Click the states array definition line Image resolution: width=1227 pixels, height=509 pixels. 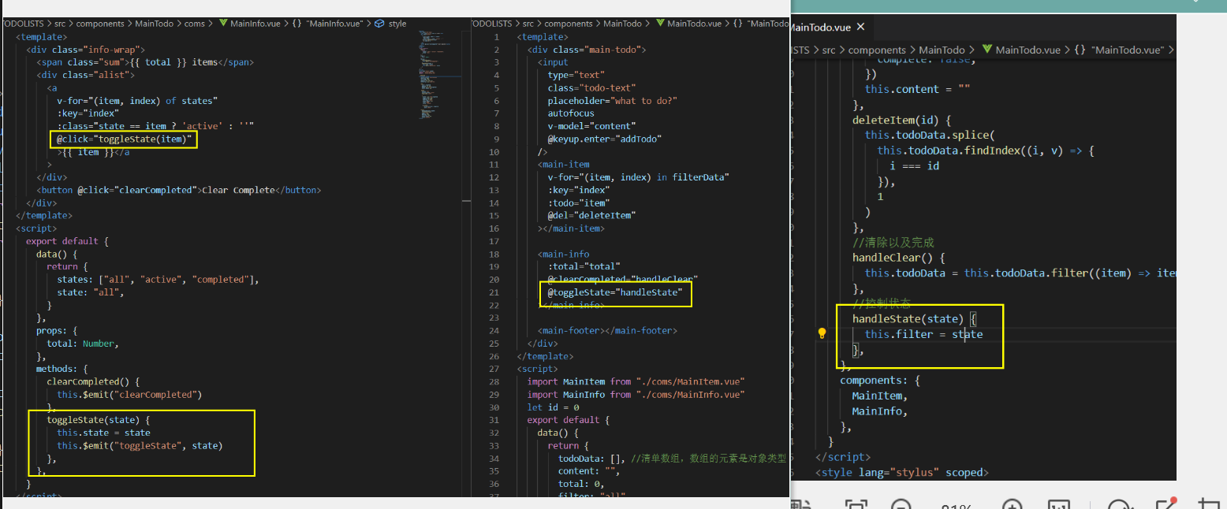(158, 279)
